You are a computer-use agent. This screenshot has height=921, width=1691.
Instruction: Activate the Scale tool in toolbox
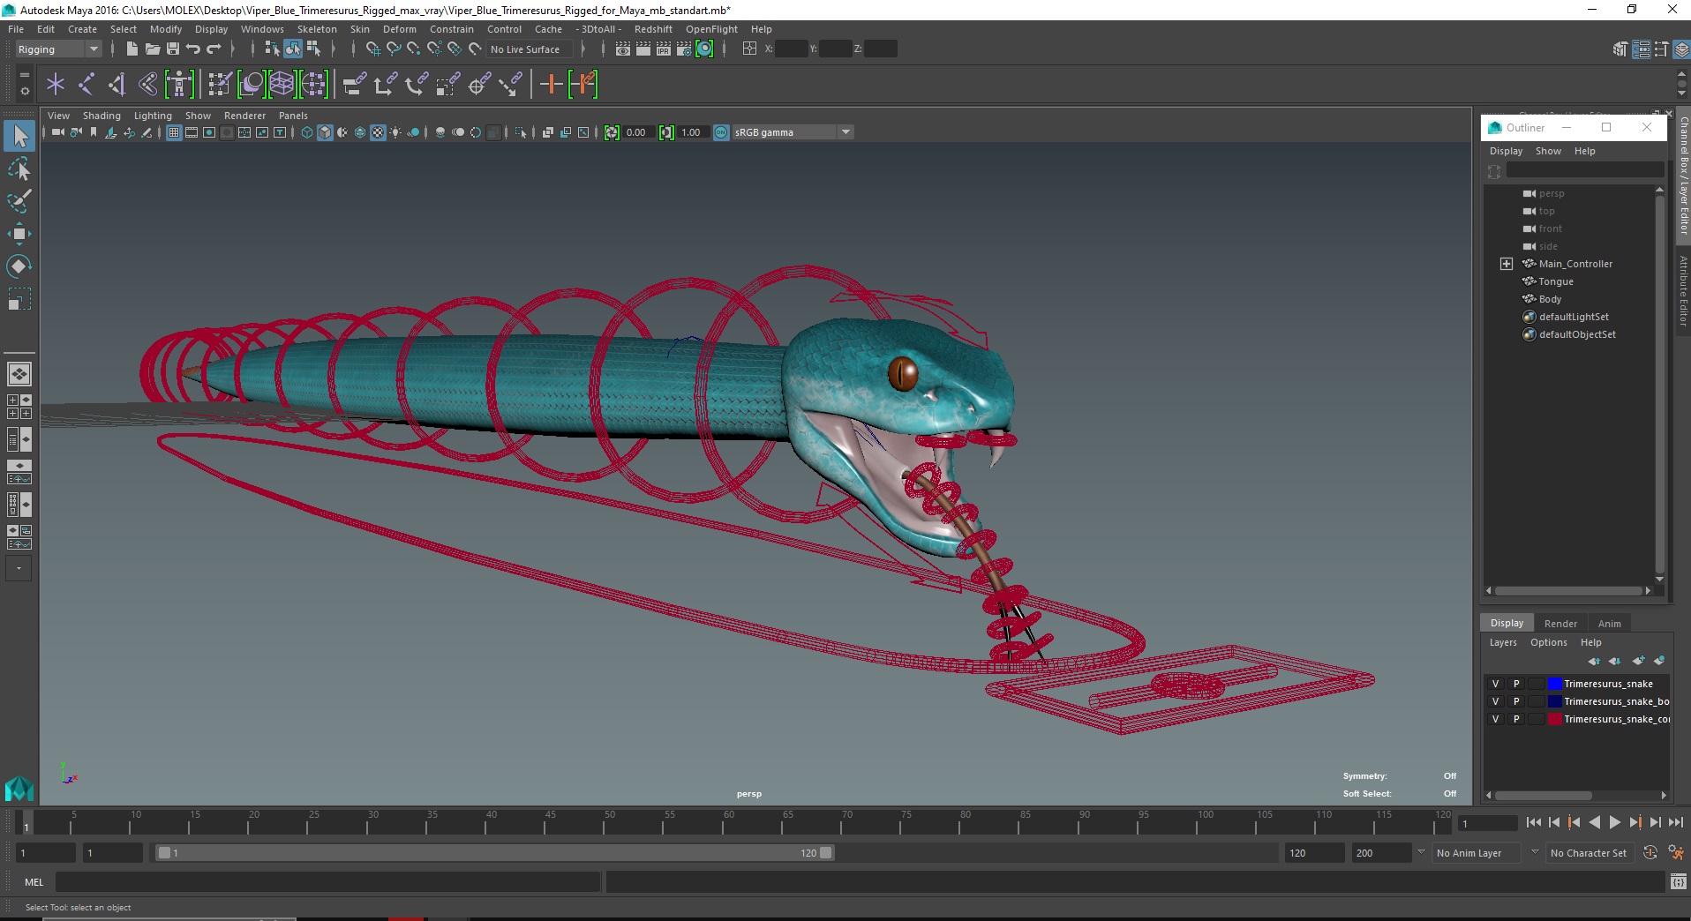click(19, 299)
